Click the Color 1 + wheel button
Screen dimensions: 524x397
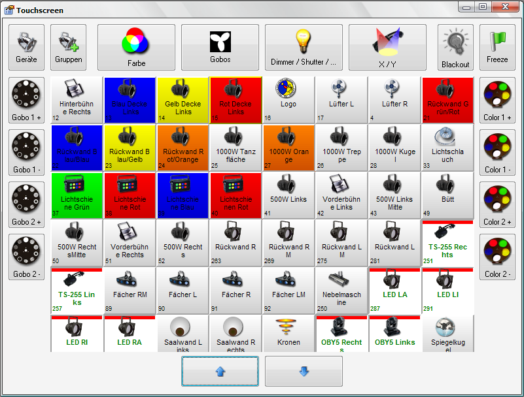point(497,100)
